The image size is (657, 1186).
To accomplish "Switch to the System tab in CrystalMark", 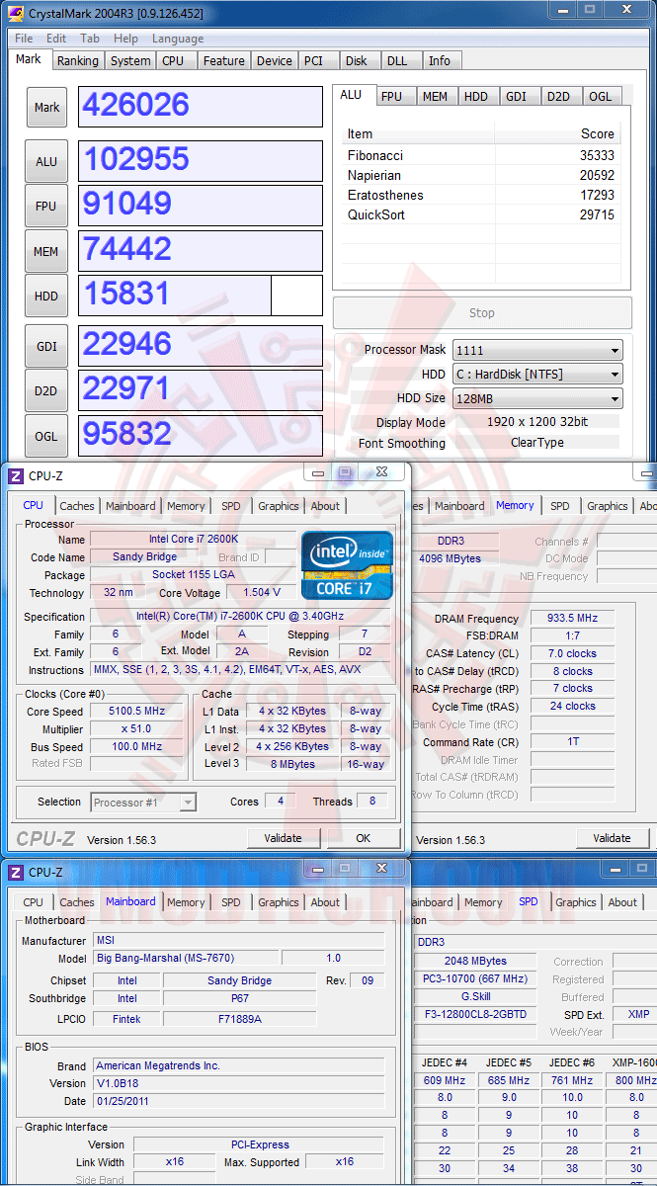I will click(x=130, y=60).
